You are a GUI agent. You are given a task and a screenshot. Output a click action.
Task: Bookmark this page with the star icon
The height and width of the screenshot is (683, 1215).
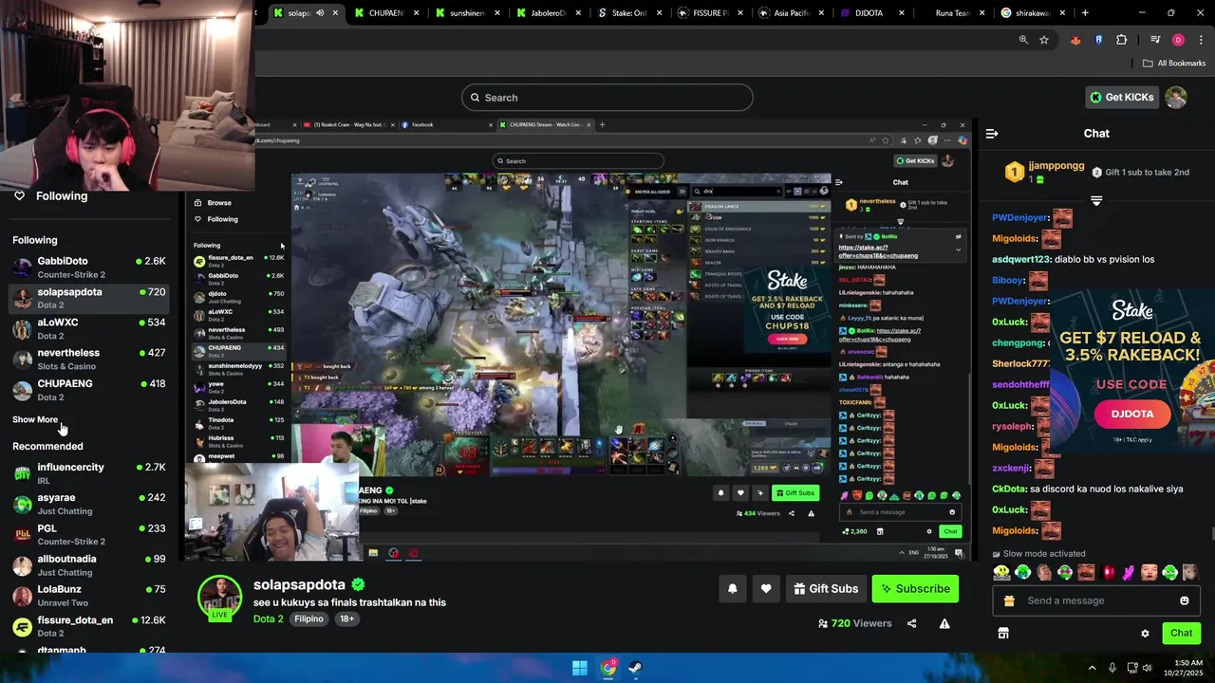pyautogui.click(x=1044, y=40)
